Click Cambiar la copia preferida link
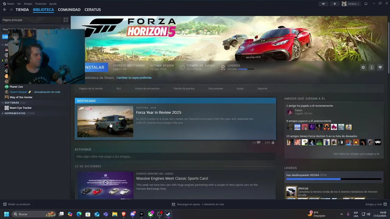390x219 pixels. point(134,78)
